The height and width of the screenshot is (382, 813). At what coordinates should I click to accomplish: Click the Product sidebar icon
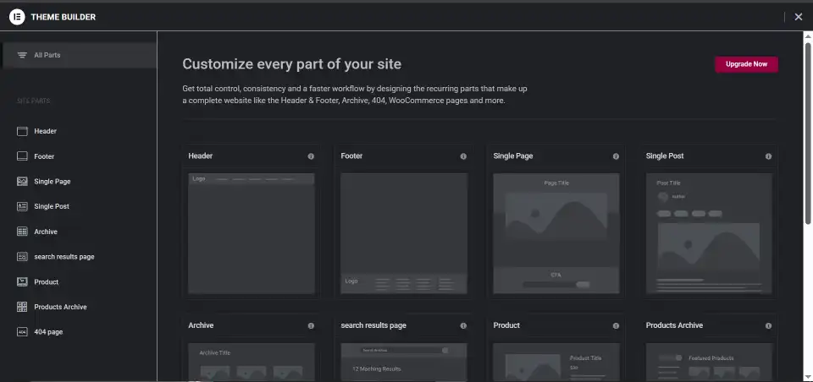[x=22, y=282]
